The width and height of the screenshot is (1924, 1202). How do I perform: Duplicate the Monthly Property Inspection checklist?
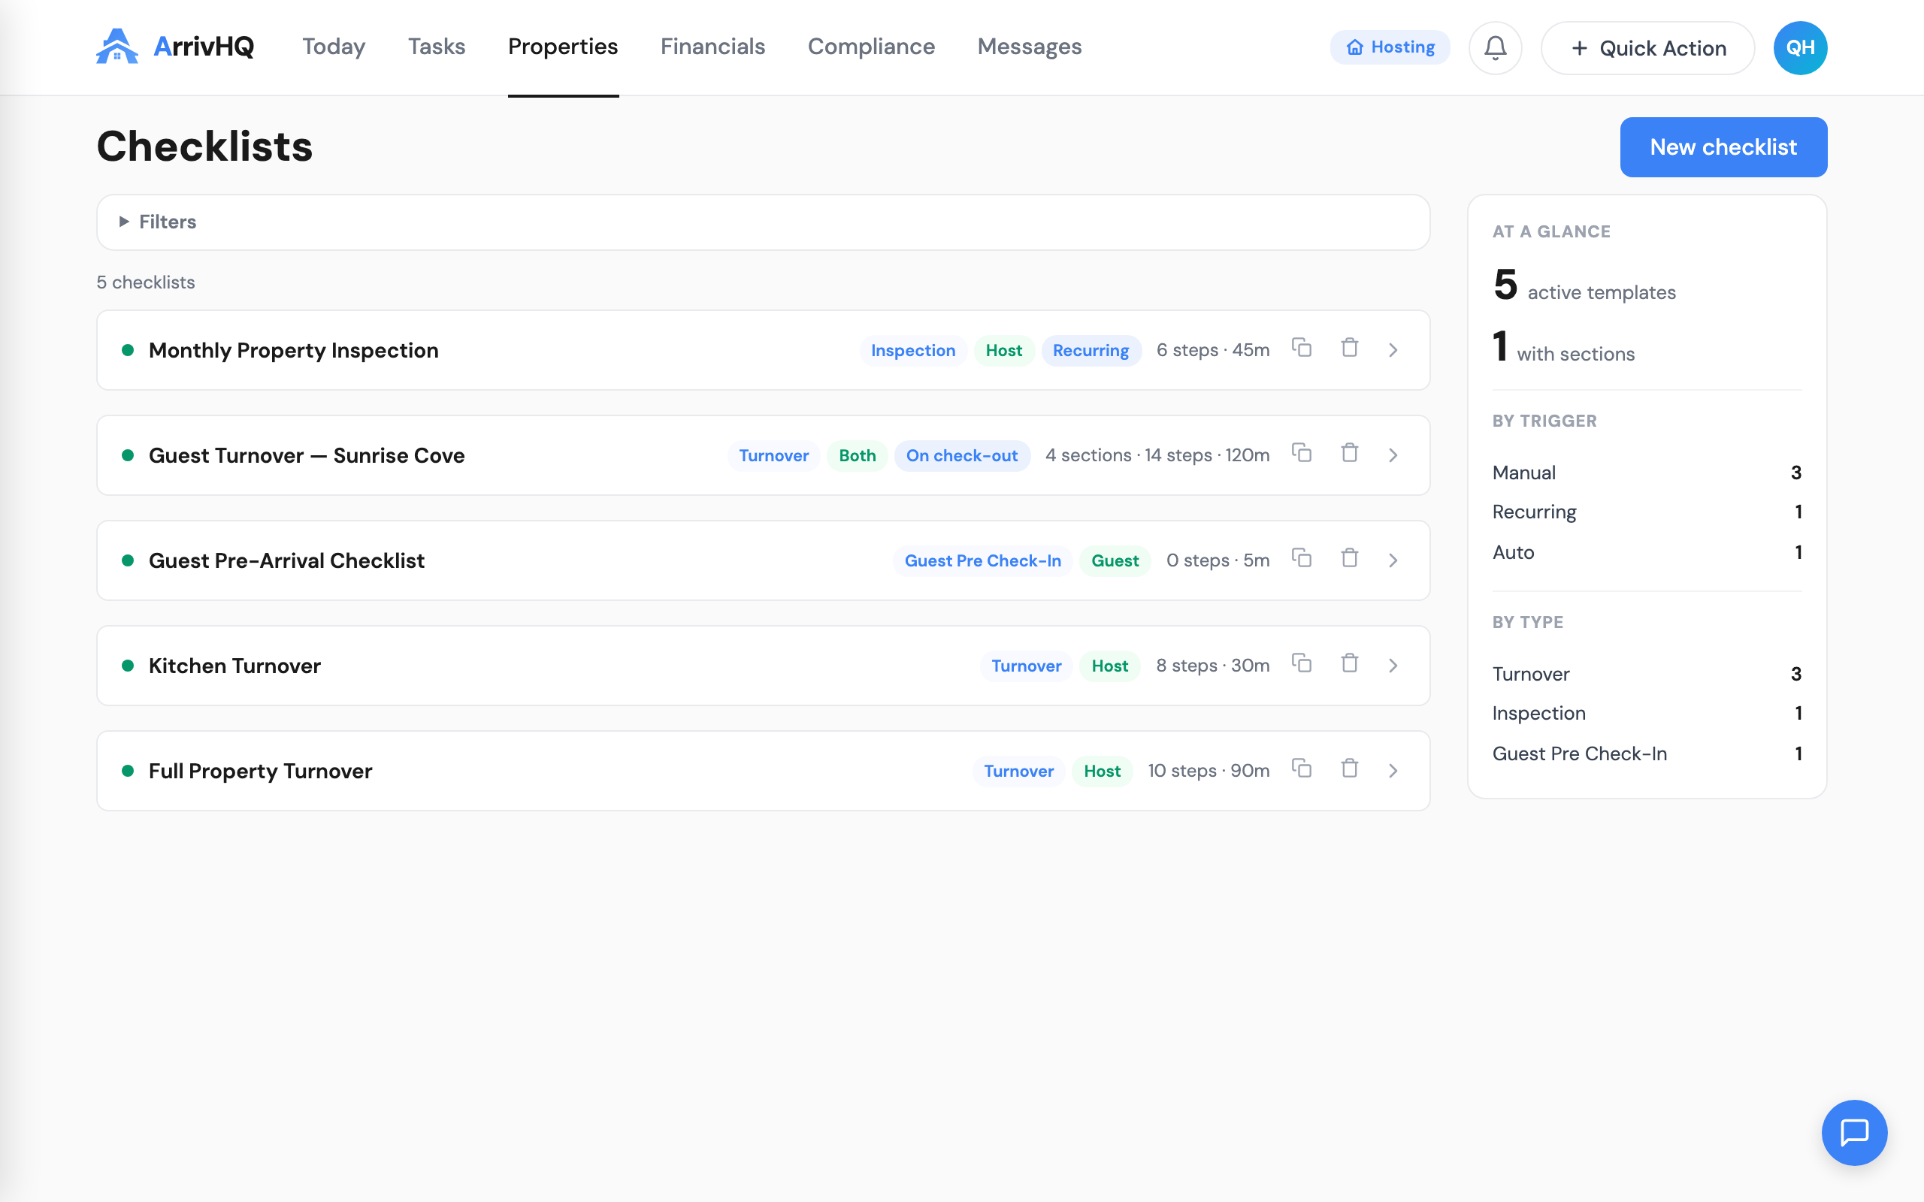coord(1302,348)
